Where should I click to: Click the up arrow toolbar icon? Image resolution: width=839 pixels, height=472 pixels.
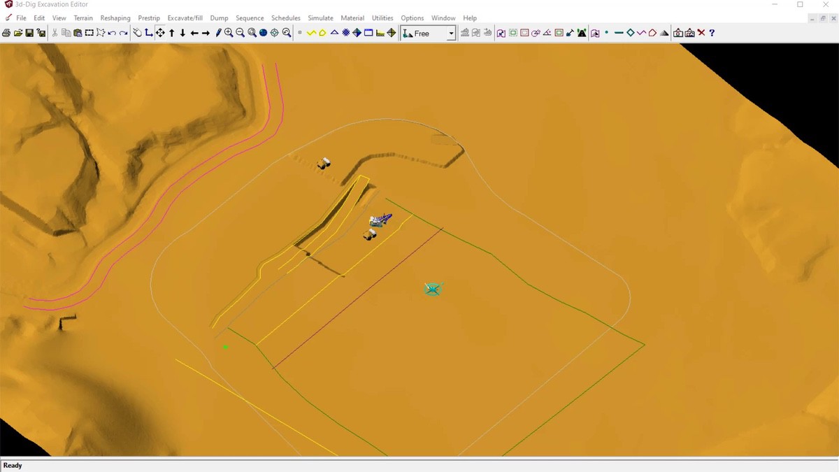[171, 33]
